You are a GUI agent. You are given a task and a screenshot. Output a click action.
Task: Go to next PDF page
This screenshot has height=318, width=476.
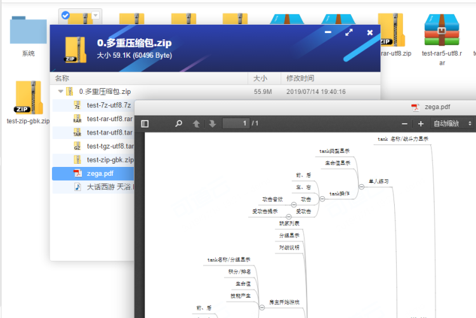pos(213,123)
